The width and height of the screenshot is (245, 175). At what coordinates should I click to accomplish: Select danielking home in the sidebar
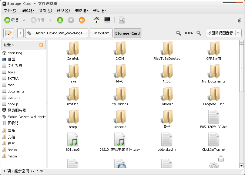tap(24, 53)
